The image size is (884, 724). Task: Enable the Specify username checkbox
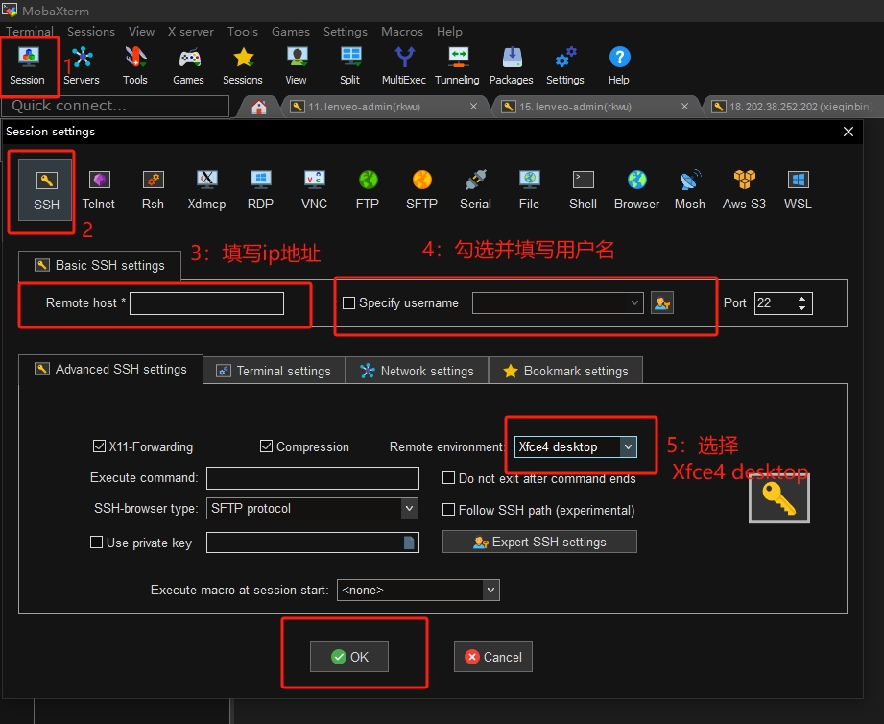click(349, 302)
